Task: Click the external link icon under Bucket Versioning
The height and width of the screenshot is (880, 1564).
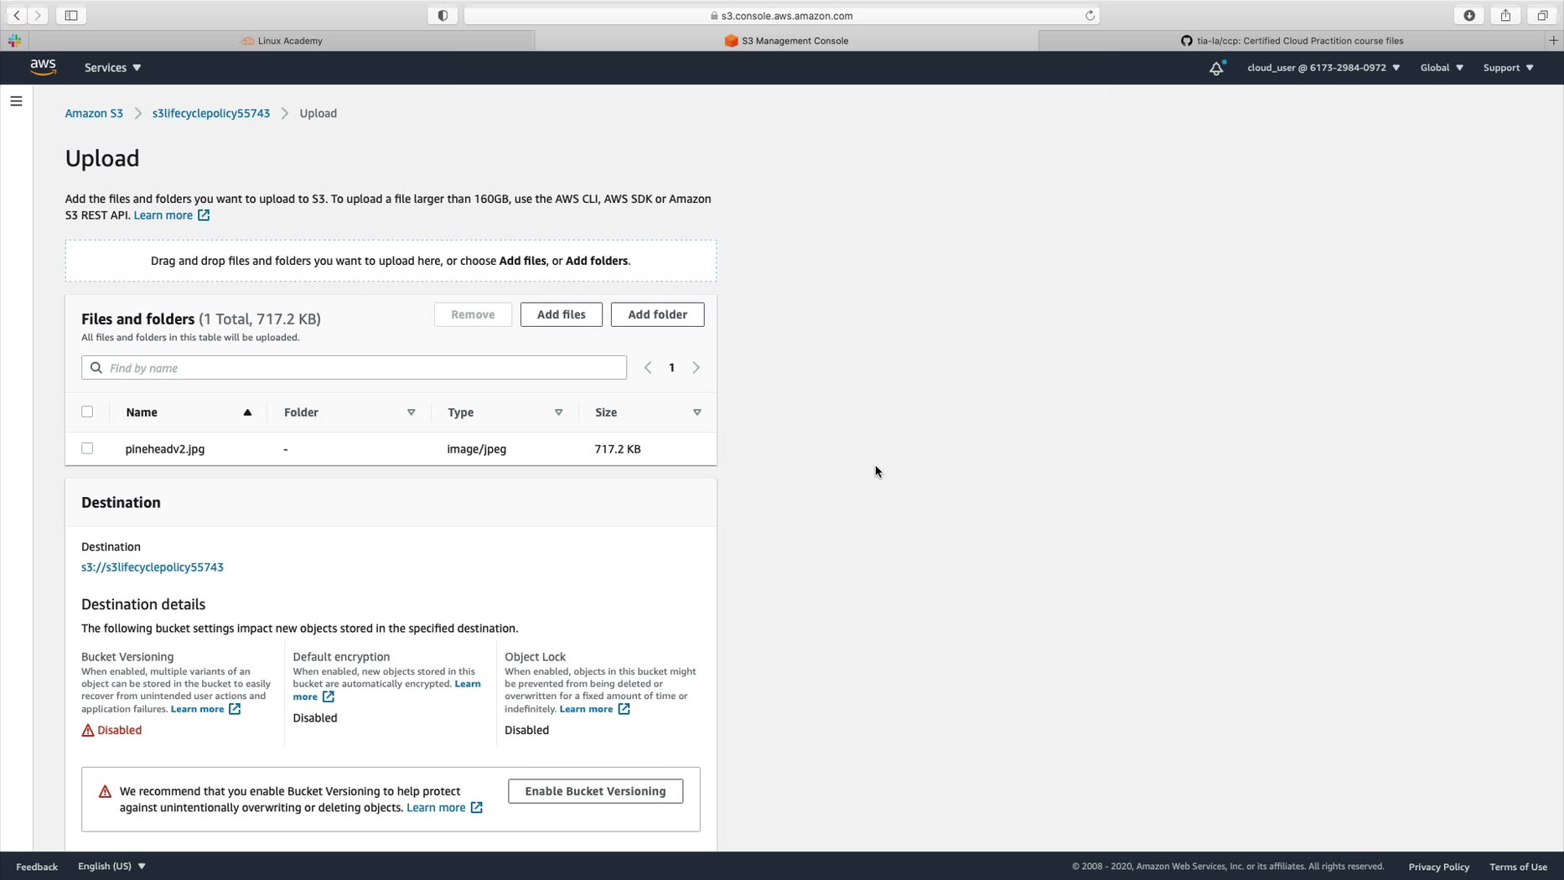Action: tap(235, 709)
